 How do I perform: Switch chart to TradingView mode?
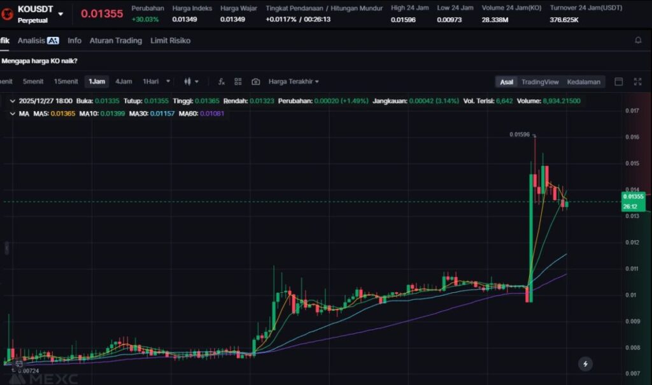point(539,82)
